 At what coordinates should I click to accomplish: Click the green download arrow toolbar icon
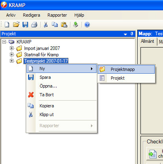point(76,25)
